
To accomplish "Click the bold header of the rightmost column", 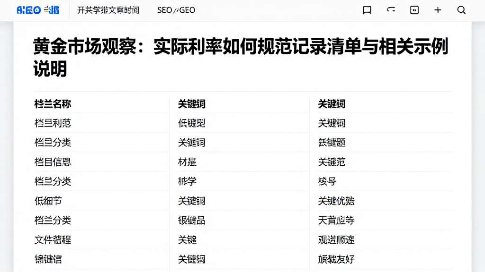I will point(332,104).
